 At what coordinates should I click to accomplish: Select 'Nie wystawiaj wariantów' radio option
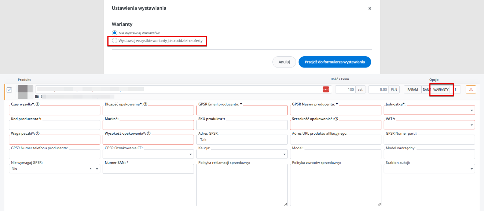(x=114, y=33)
